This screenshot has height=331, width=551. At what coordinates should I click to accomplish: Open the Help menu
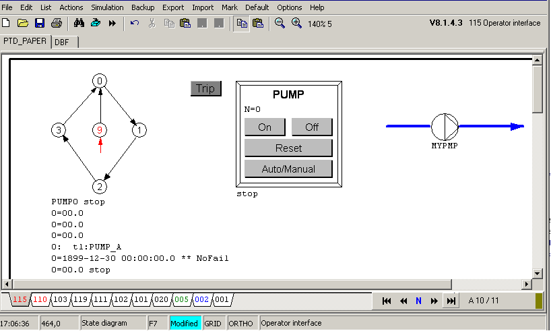[317, 7]
